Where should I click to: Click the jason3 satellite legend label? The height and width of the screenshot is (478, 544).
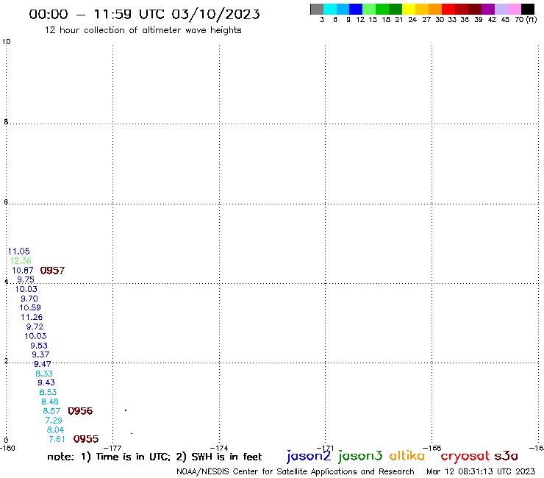pos(360,456)
